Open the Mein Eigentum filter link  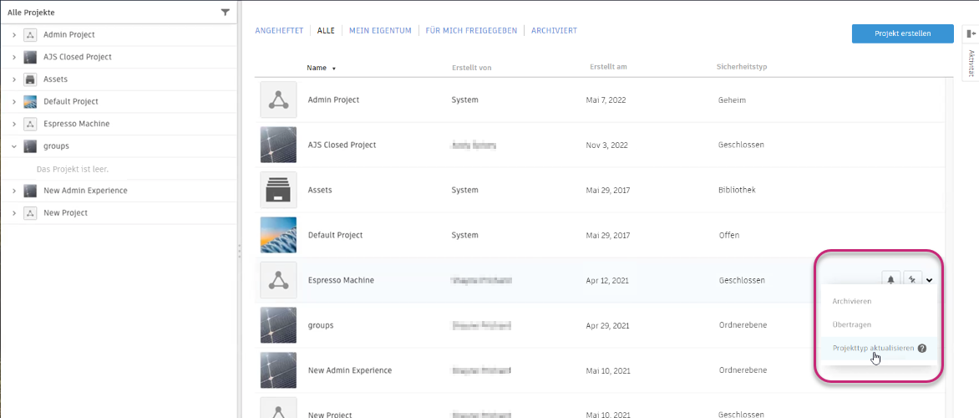click(x=380, y=31)
